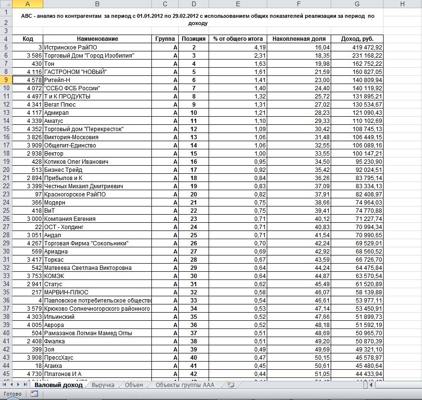Select the cell Адмирал
422x400 pixels.
coord(97,113)
